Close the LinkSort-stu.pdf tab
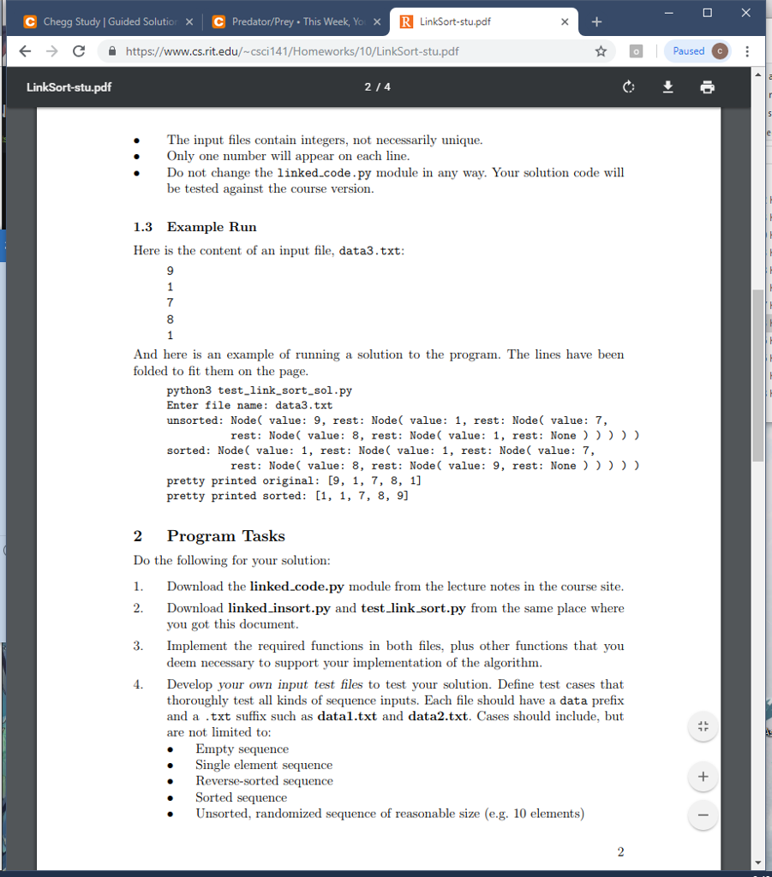This screenshot has height=877, width=772. (565, 21)
